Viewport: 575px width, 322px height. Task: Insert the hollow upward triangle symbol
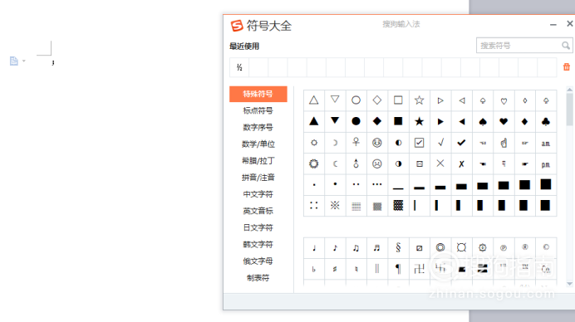coord(314,100)
